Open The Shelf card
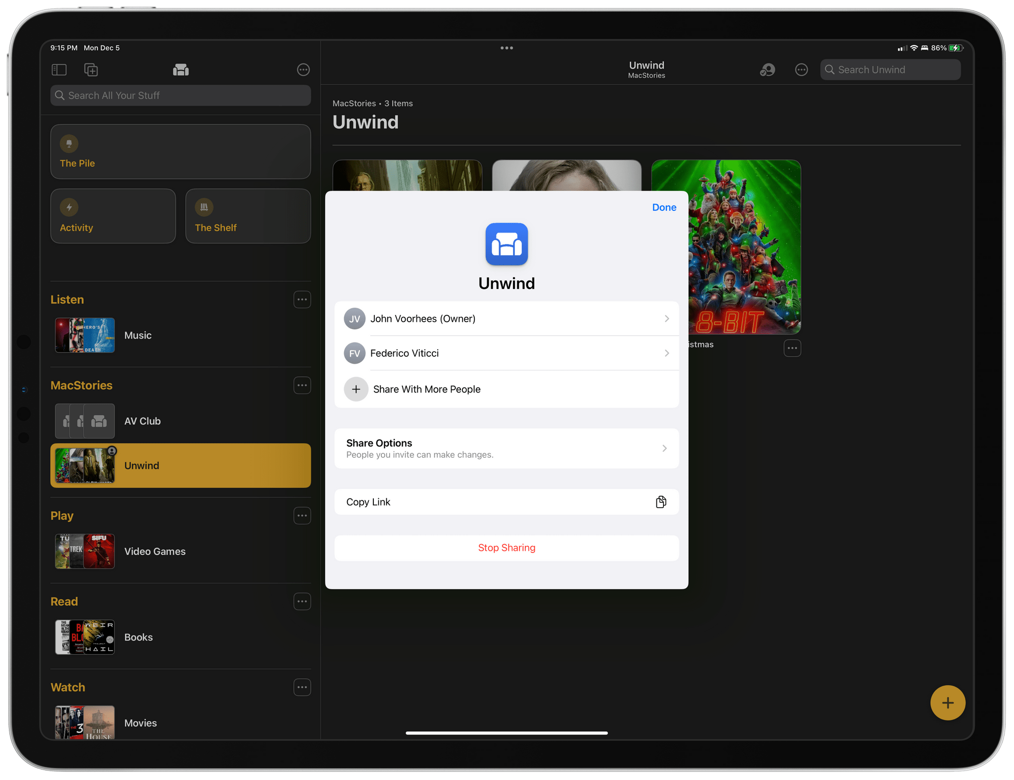 click(x=248, y=216)
